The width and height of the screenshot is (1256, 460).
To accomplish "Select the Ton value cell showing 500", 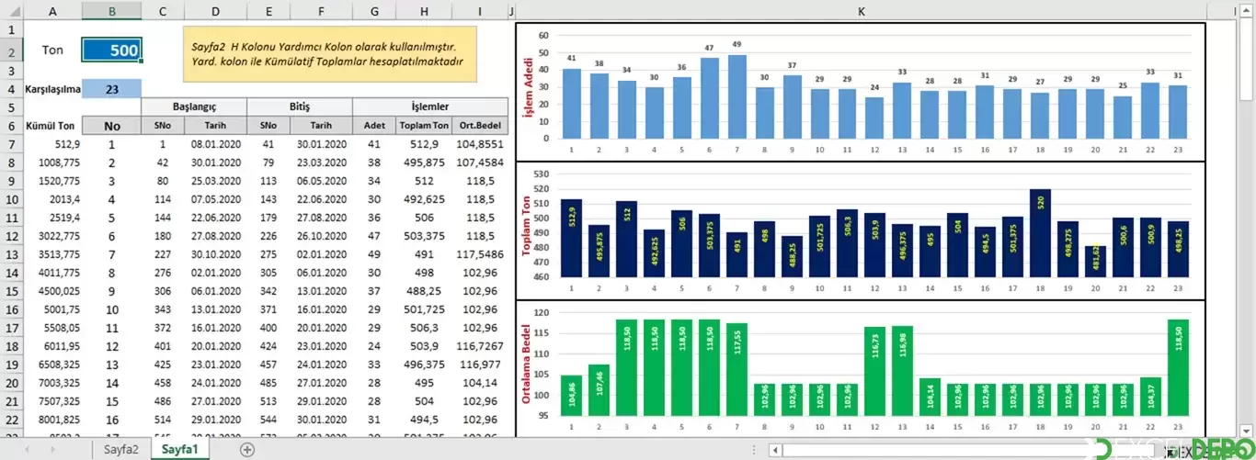I will pyautogui.click(x=111, y=50).
